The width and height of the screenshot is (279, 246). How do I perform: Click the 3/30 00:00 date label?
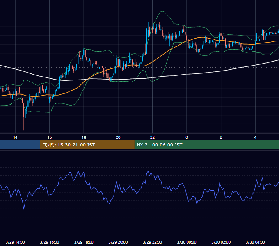point(187,242)
